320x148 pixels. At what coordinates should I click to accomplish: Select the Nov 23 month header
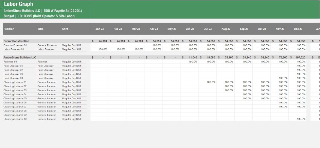[x=280, y=29]
